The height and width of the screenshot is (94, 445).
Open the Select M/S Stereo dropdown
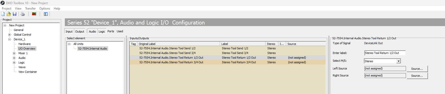click(399, 61)
